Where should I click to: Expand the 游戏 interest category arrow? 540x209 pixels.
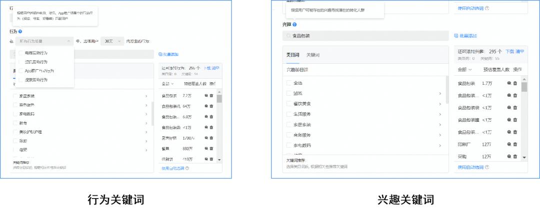click(440, 93)
